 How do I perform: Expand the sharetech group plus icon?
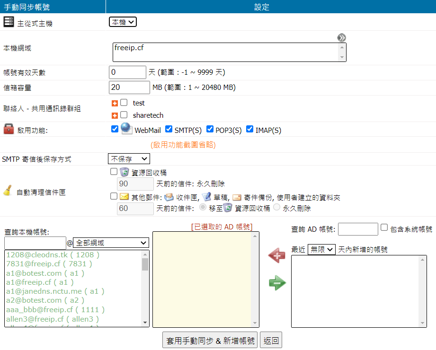coord(115,115)
